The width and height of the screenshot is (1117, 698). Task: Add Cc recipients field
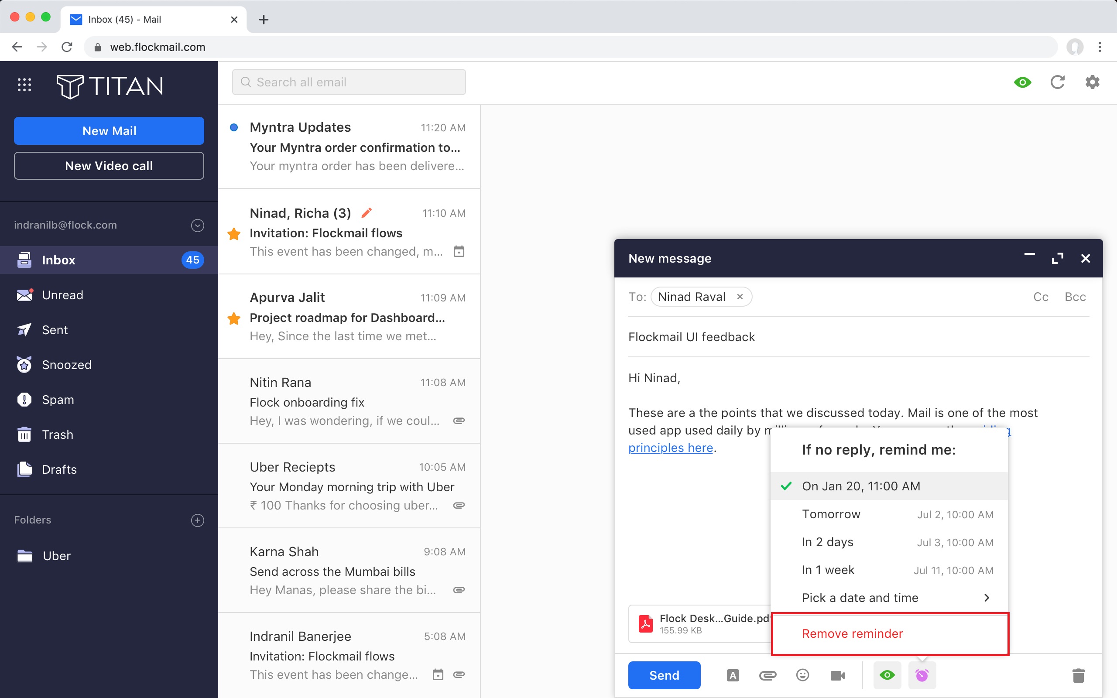pos(1041,297)
